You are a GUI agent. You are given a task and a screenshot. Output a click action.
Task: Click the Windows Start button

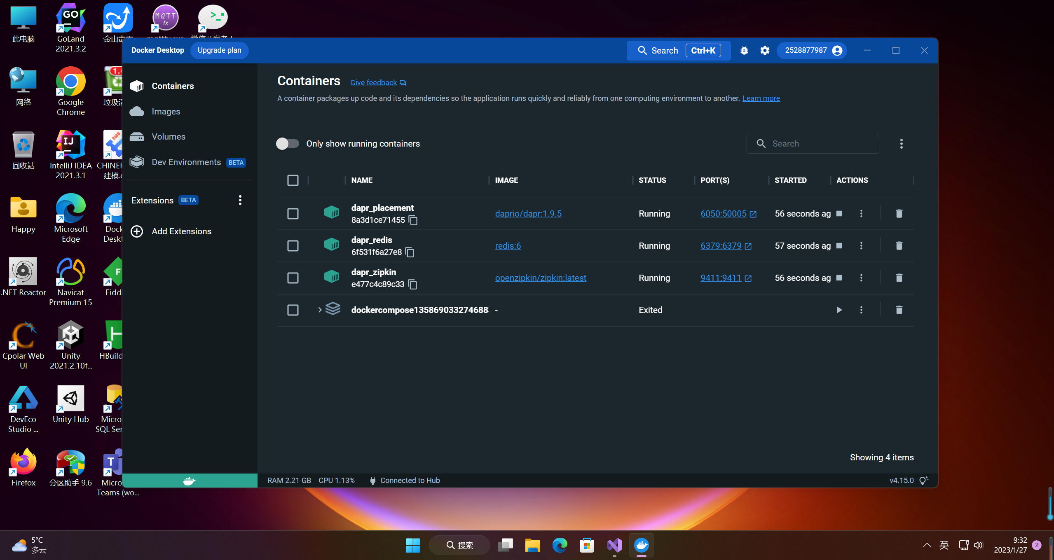[412, 545]
